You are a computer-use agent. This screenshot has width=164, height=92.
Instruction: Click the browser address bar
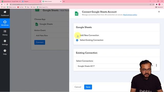click(79, 4)
